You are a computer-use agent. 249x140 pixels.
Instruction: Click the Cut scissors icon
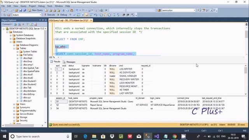point(63,10)
